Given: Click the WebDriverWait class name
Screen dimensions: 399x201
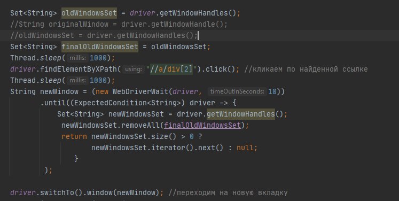Looking at the screenshot, I should point(140,91).
